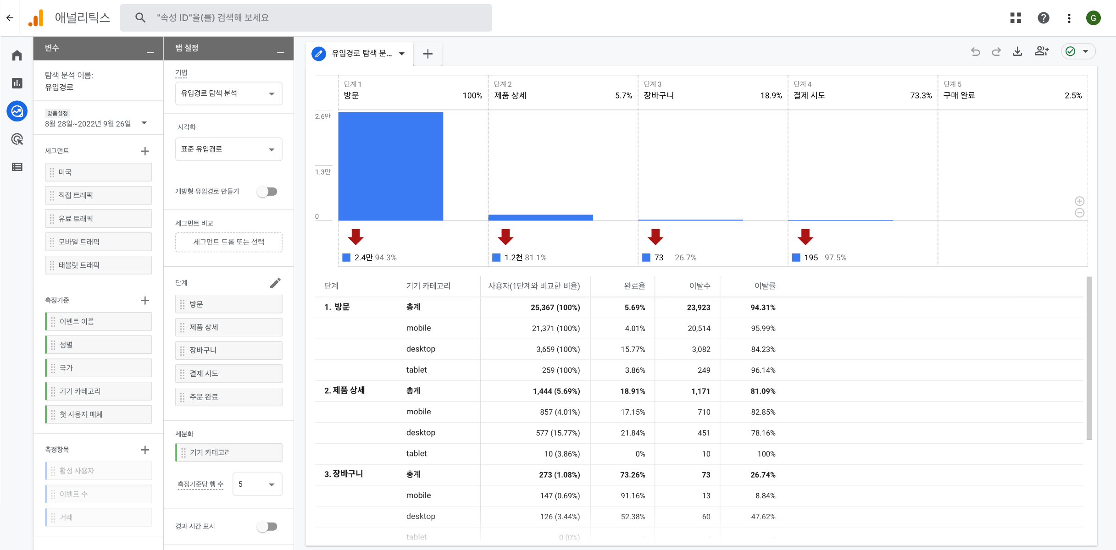The width and height of the screenshot is (1116, 550).
Task: Toggle 경과 시간 표시 switch
Action: (267, 527)
